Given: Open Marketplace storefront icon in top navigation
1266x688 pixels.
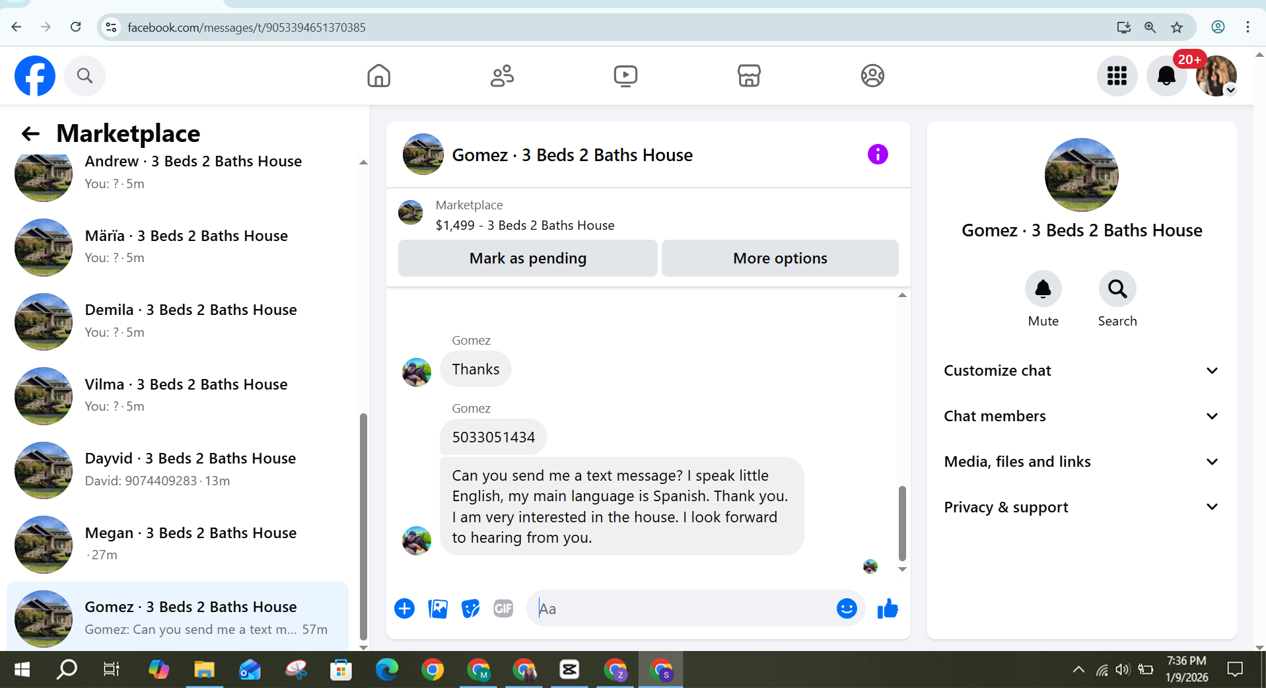Looking at the screenshot, I should click(749, 76).
